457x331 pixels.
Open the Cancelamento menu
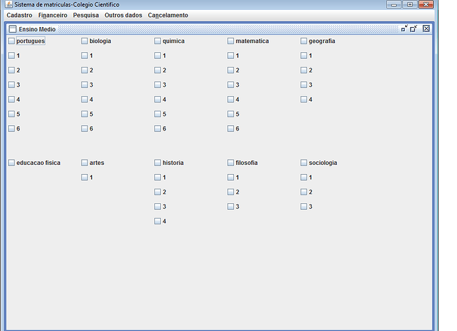[x=168, y=15]
